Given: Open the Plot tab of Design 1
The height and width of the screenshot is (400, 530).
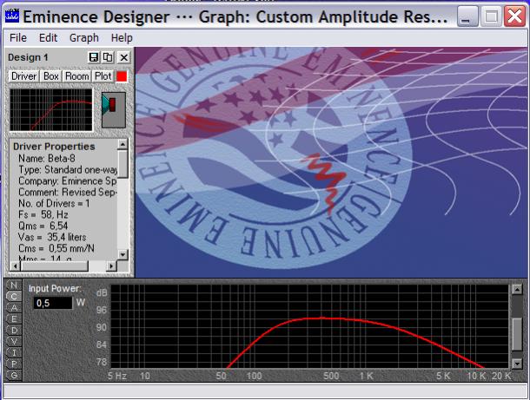Looking at the screenshot, I should 103,76.
